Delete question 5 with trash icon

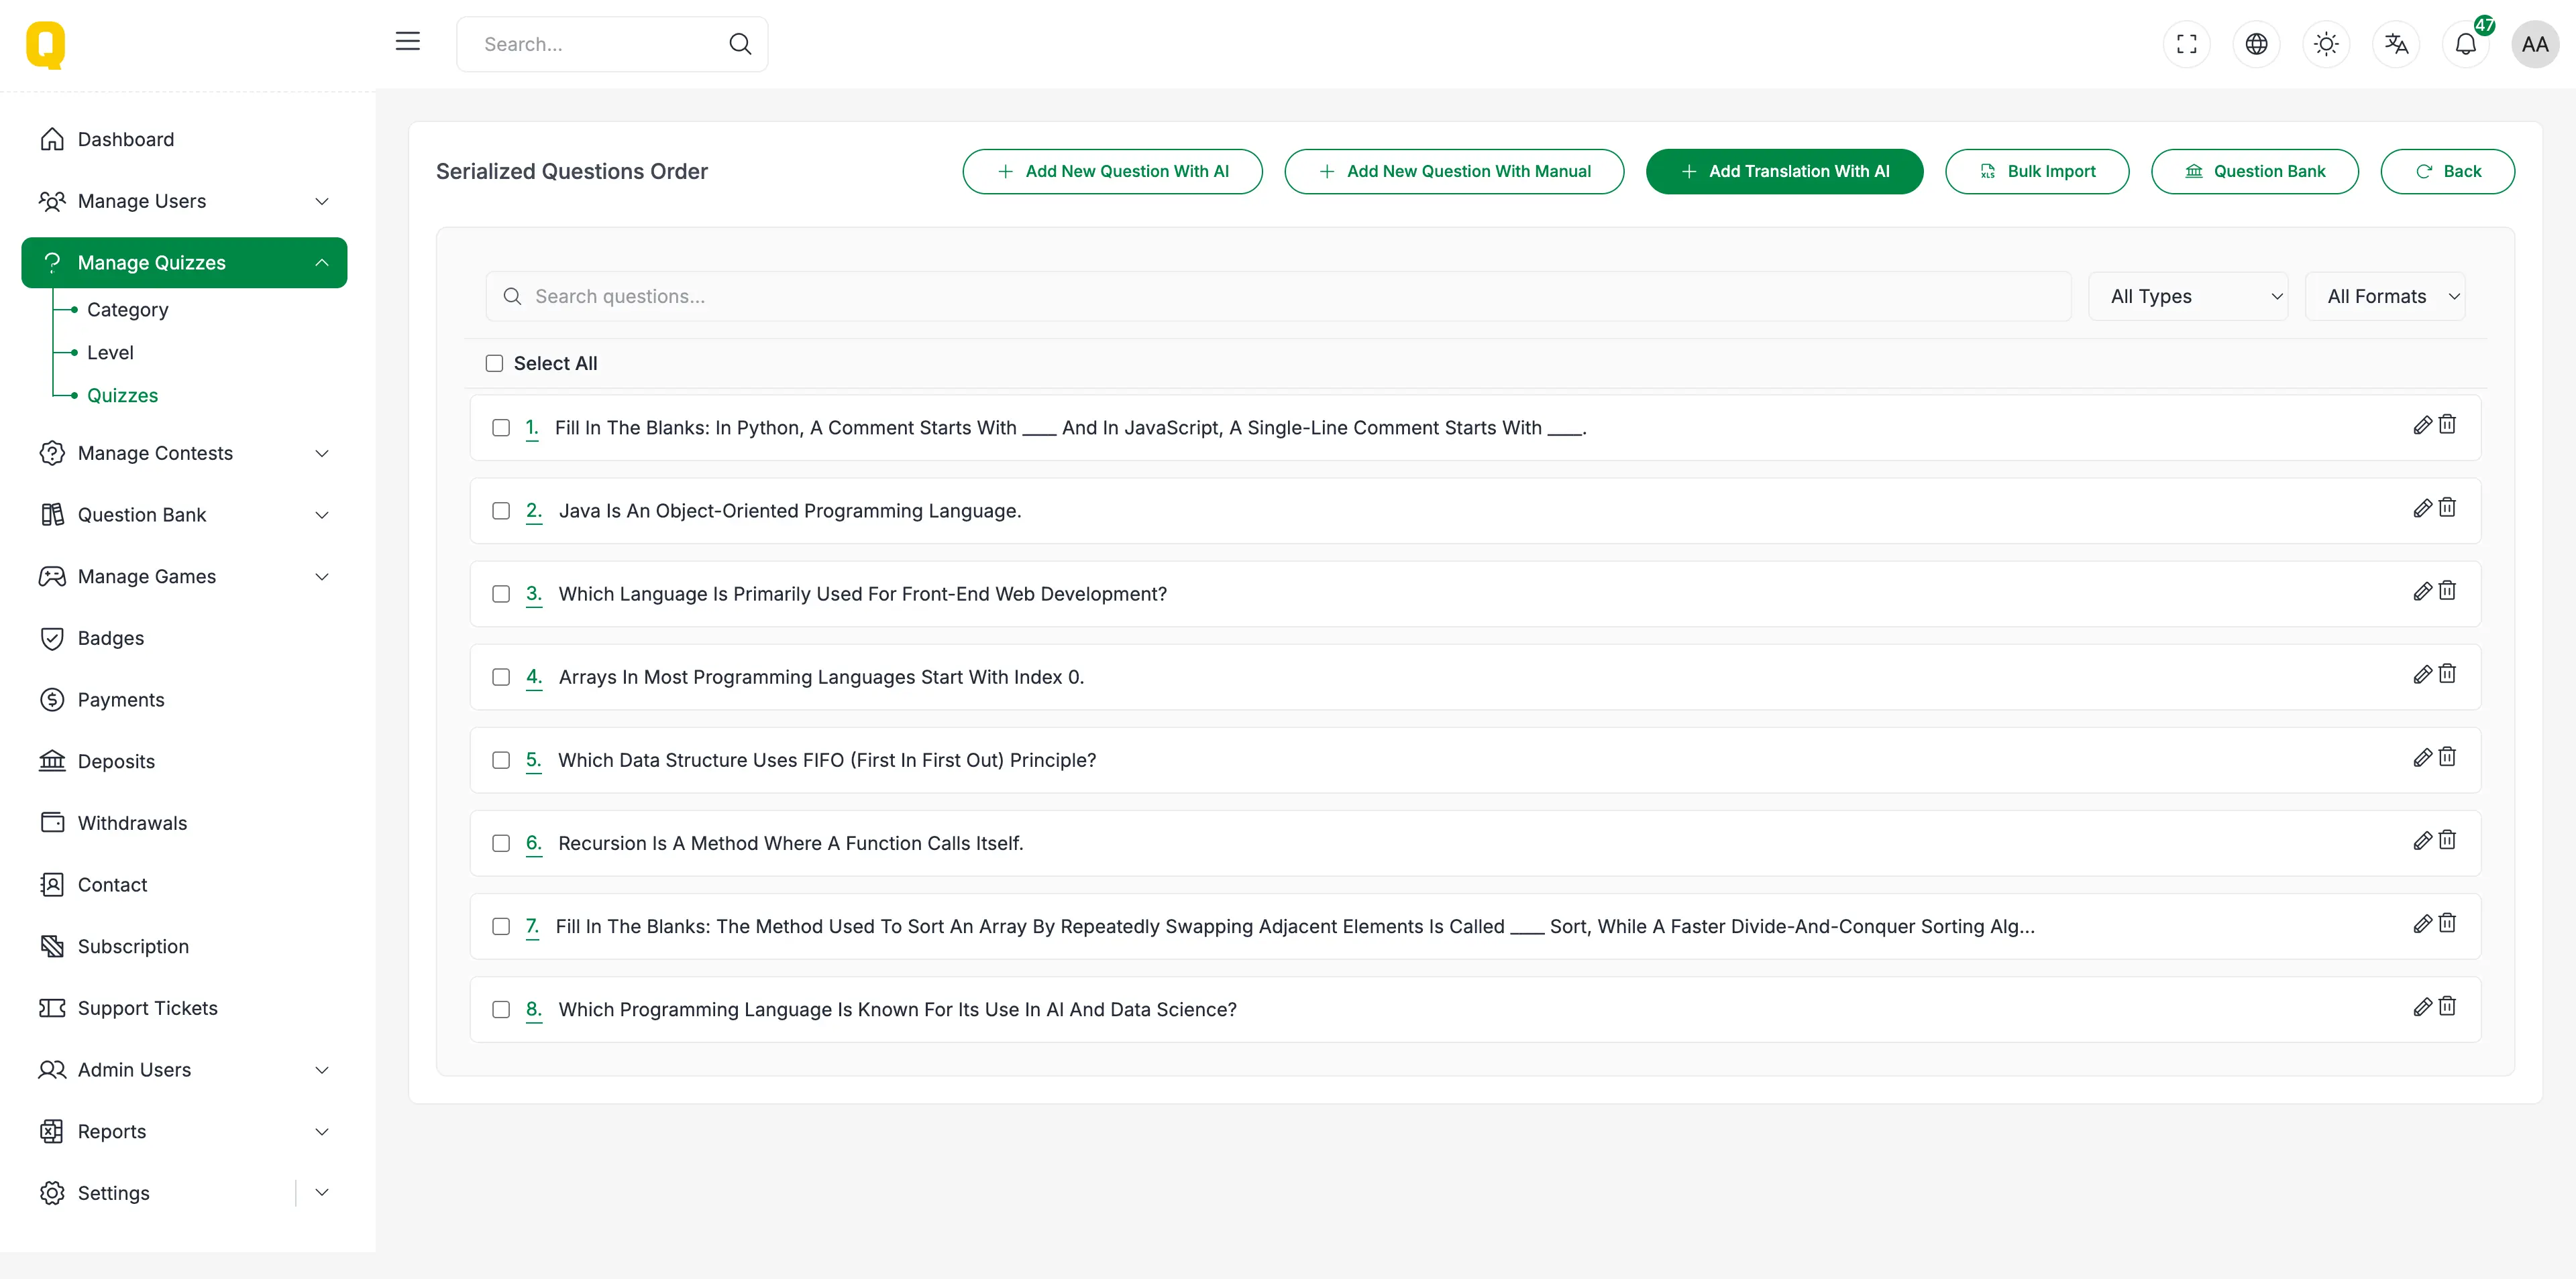(2447, 757)
